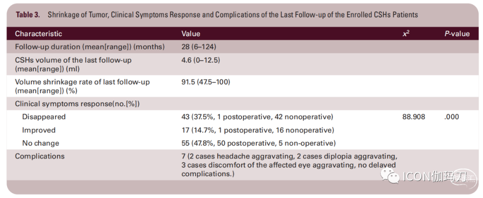Click the "91.5 (47.5–100)" shrinkage value
The height and width of the screenshot is (198, 483).
coord(206,82)
